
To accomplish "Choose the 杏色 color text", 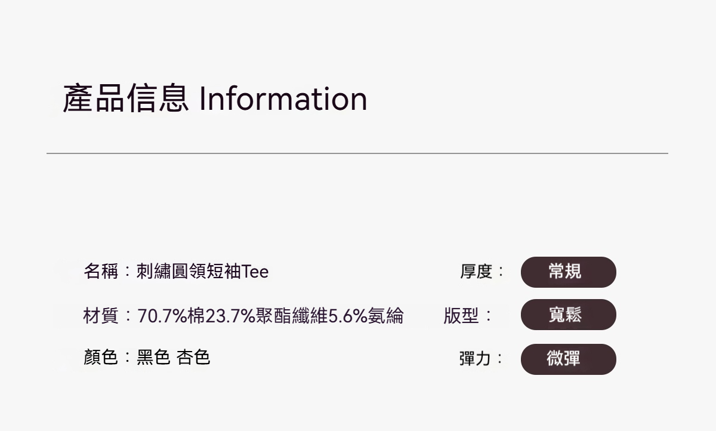I will (x=193, y=358).
